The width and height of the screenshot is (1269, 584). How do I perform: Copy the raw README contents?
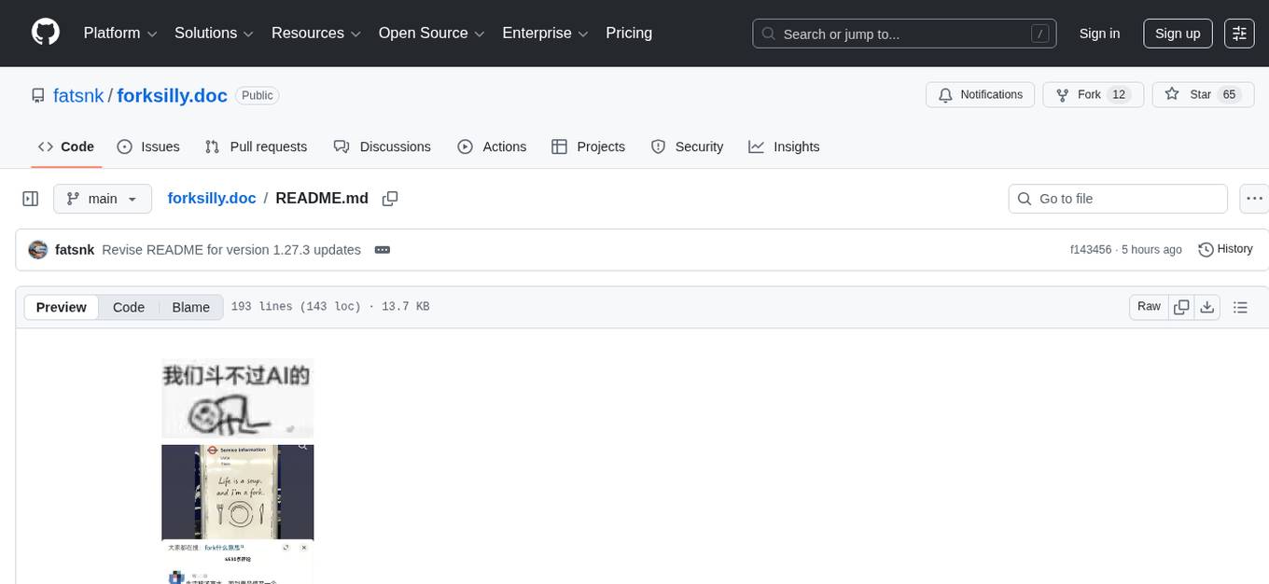(1181, 306)
